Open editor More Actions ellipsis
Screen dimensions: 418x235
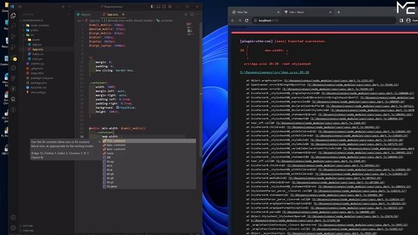pyautogui.click(x=197, y=14)
